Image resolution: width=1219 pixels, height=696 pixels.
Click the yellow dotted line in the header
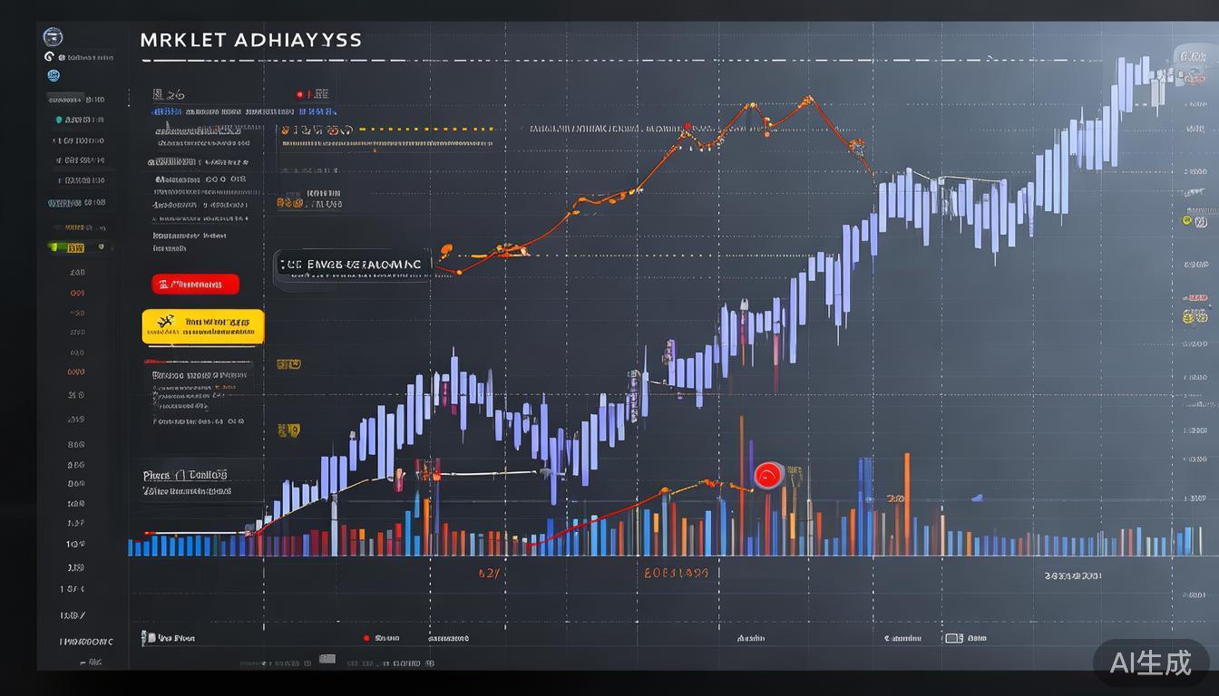pos(426,129)
